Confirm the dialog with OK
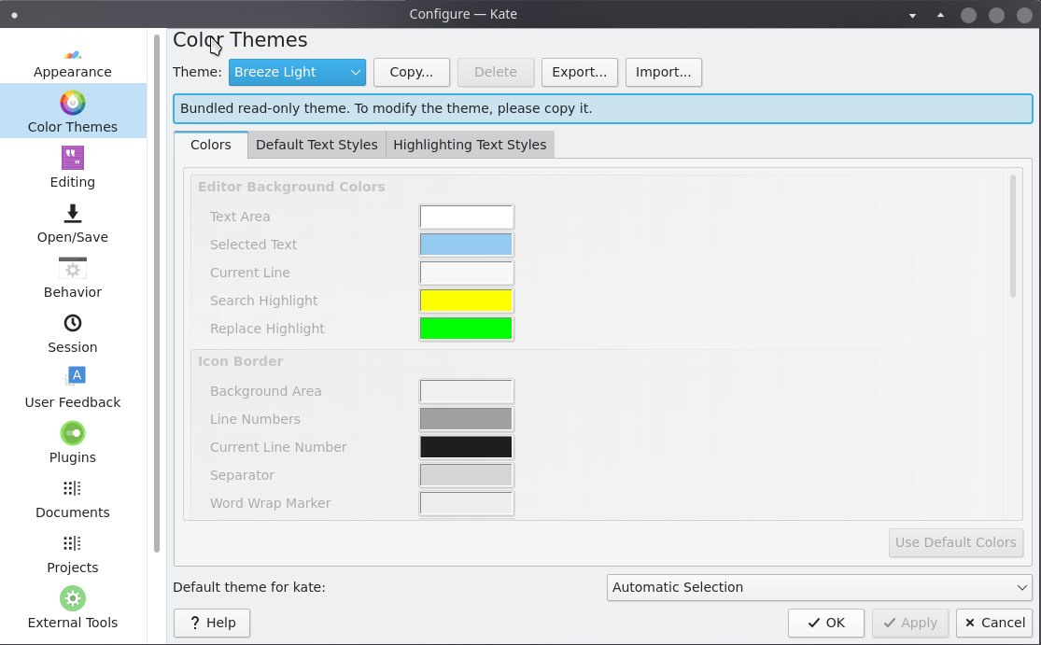This screenshot has width=1041, height=645. (x=826, y=623)
